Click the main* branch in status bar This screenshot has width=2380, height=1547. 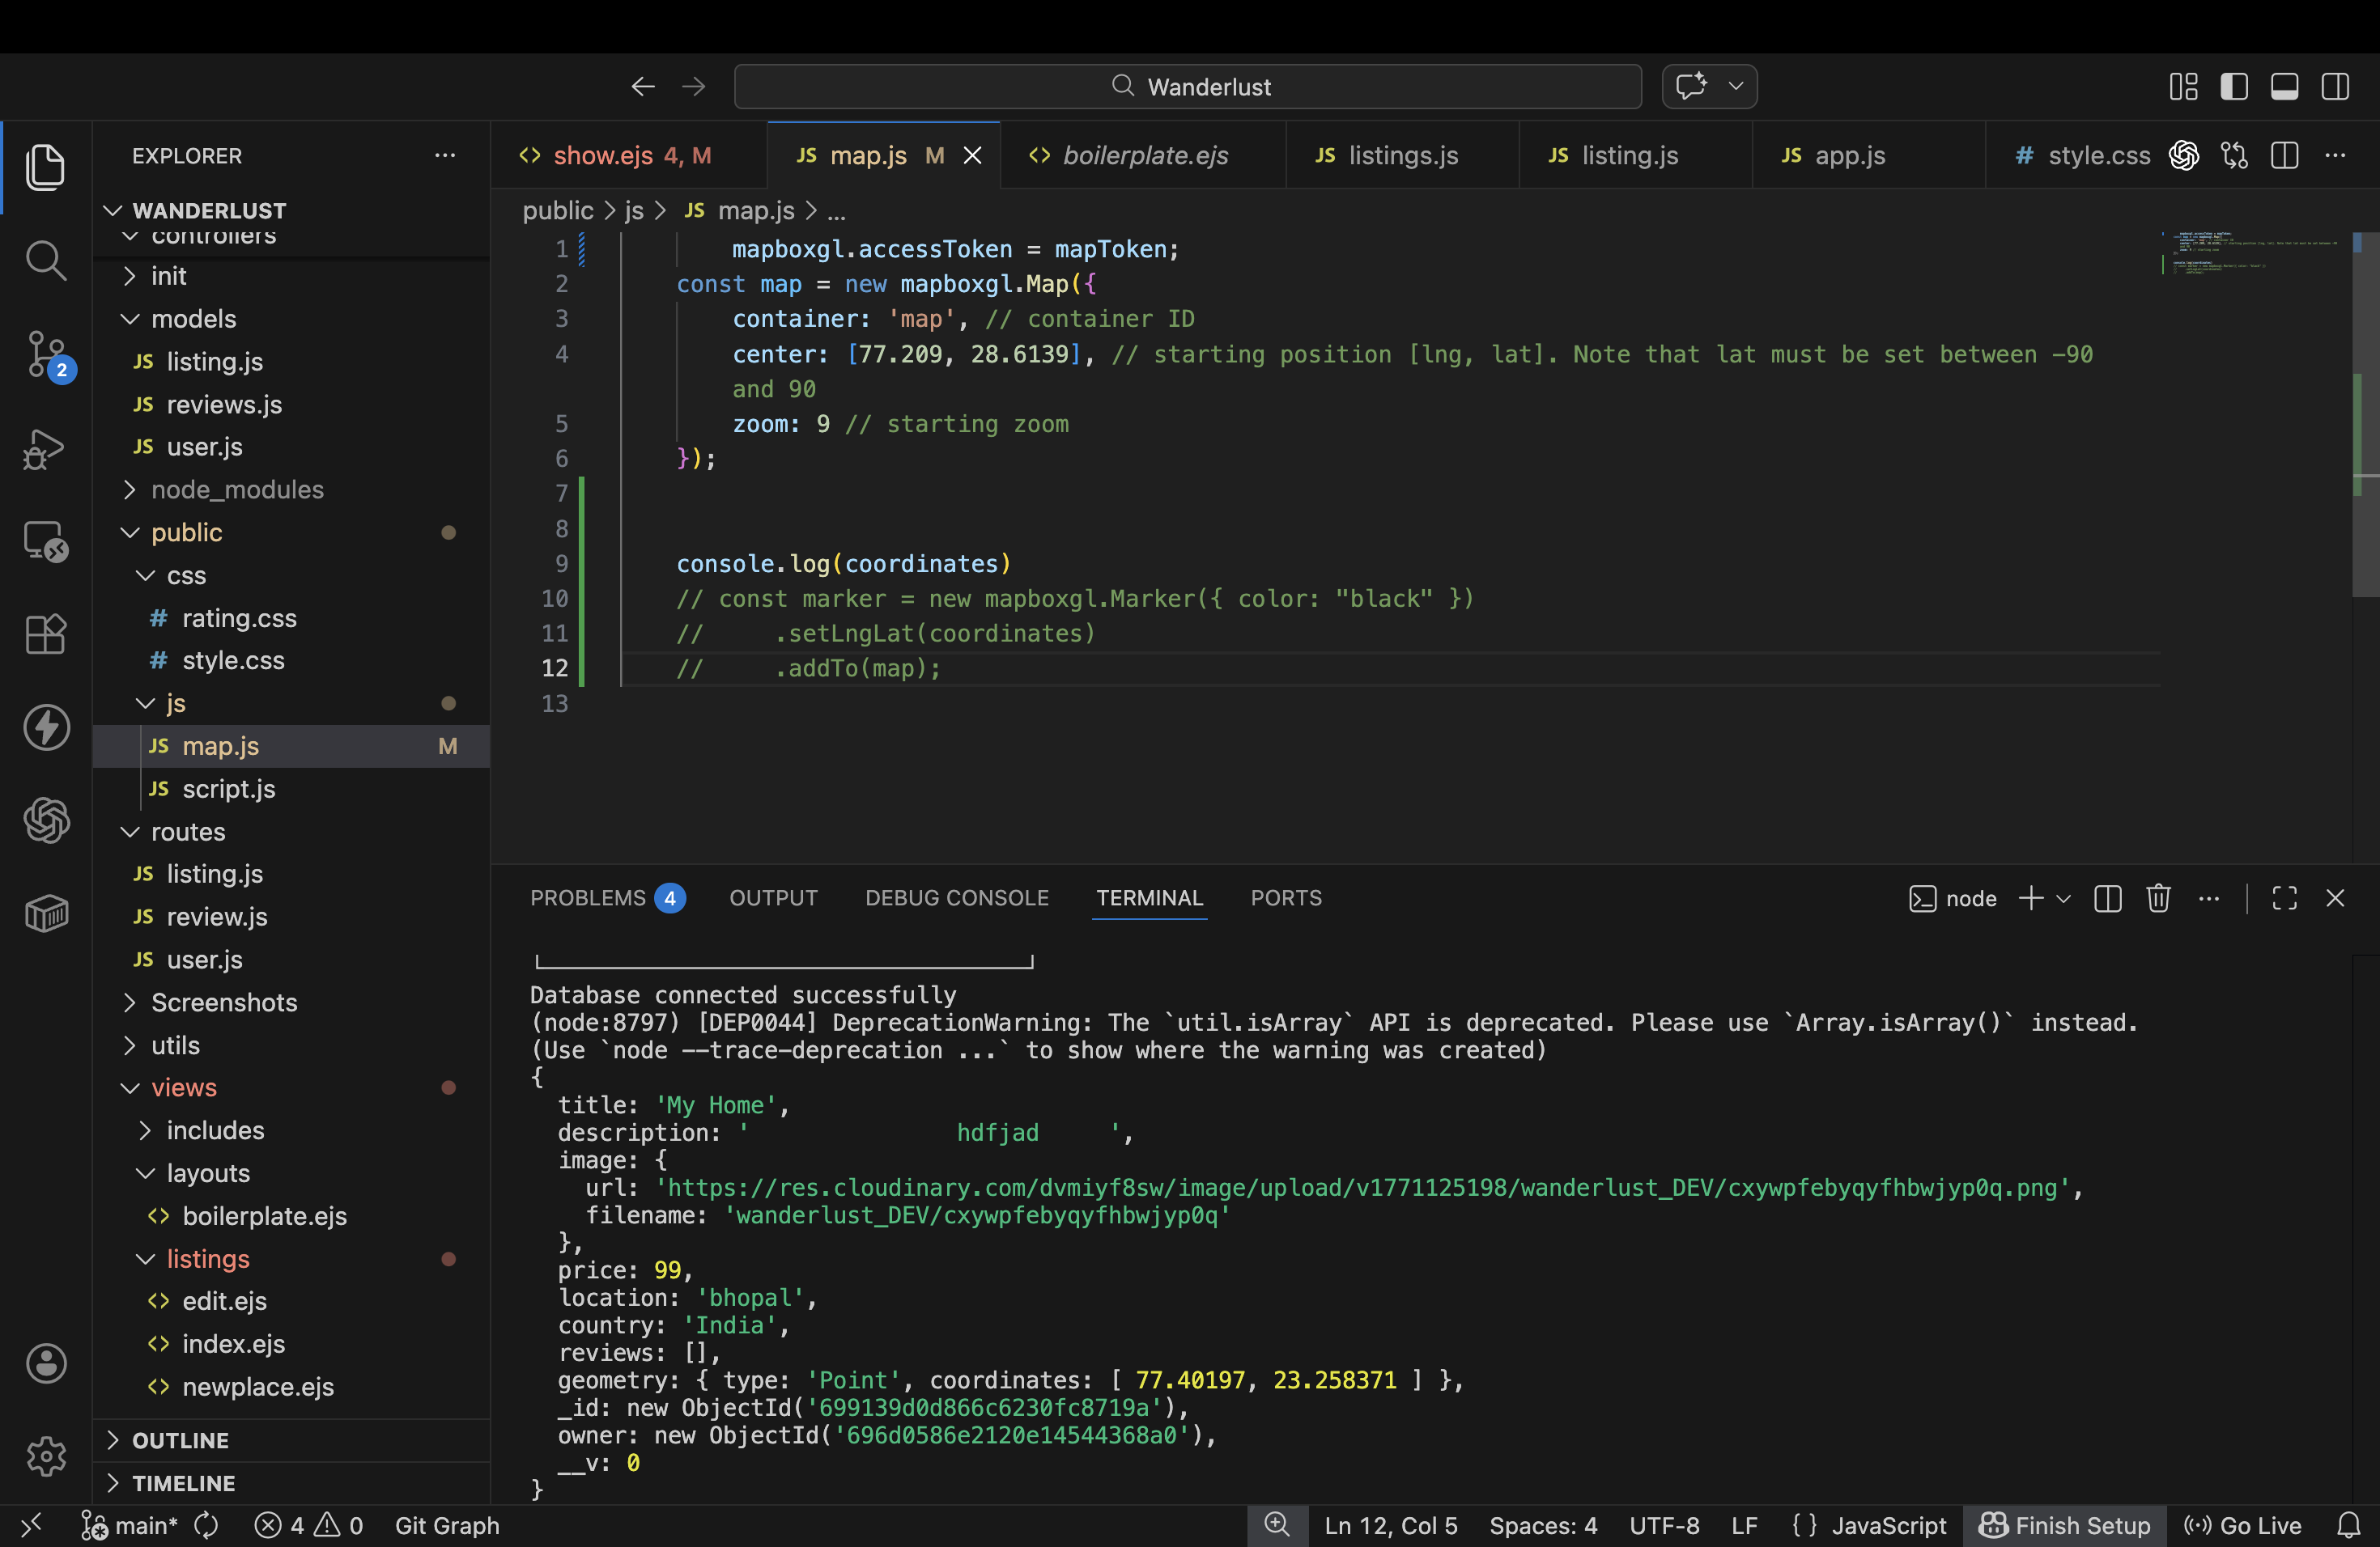click(130, 1526)
